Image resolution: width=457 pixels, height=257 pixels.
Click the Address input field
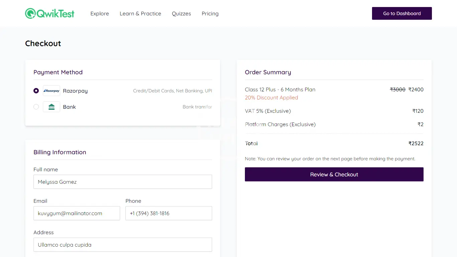(x=123, y=245)
